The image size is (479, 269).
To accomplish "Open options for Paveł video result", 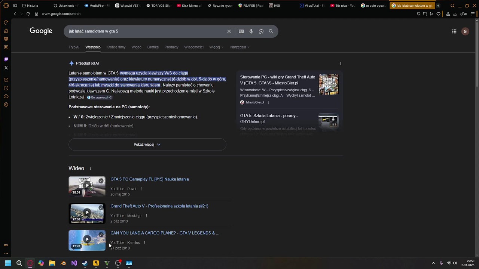I will (x=141, y=189).
